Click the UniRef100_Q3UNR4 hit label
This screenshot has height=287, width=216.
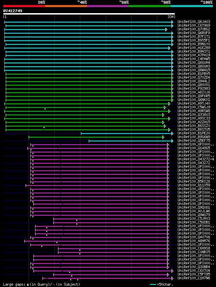pos(194,267)
